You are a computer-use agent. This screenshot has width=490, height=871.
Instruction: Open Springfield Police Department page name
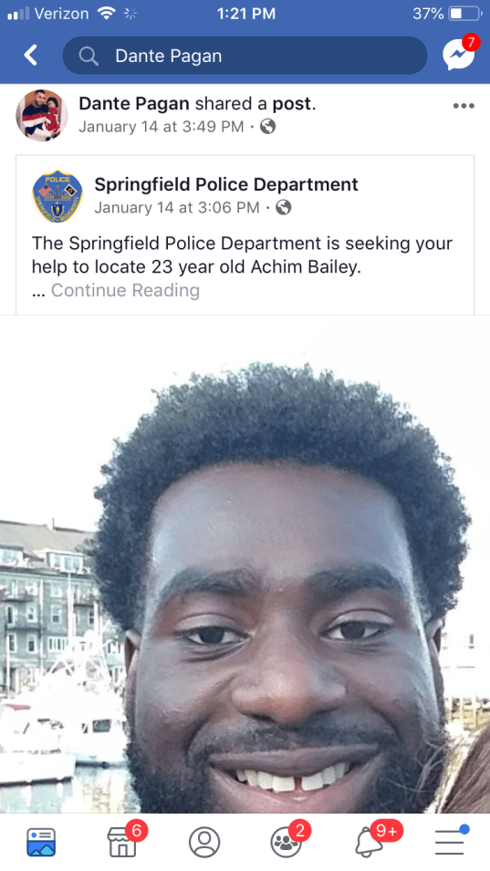pos(226,184)
